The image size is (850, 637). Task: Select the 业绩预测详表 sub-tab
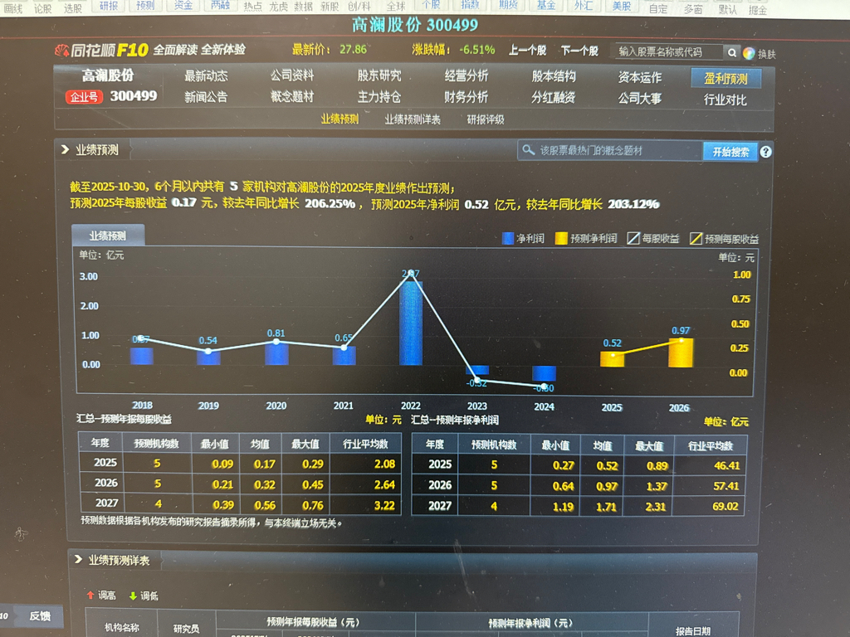point(413,119)
